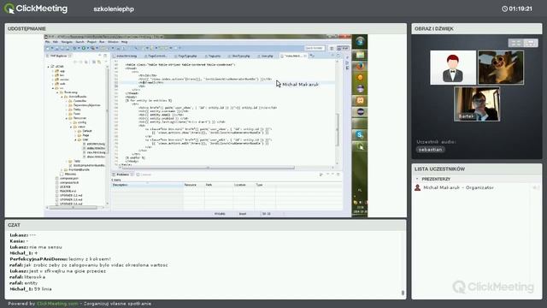
Task: Open the Navigate menu in Eclipse
Action: point(67,42)
